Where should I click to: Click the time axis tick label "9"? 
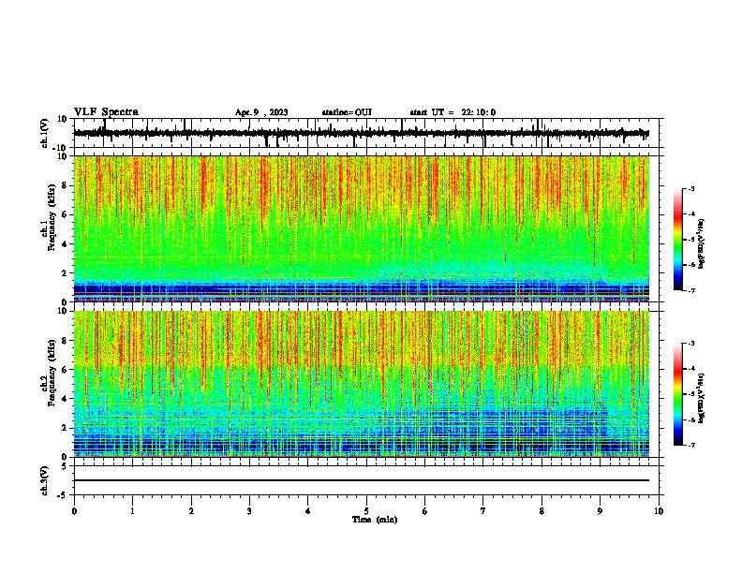600,511
